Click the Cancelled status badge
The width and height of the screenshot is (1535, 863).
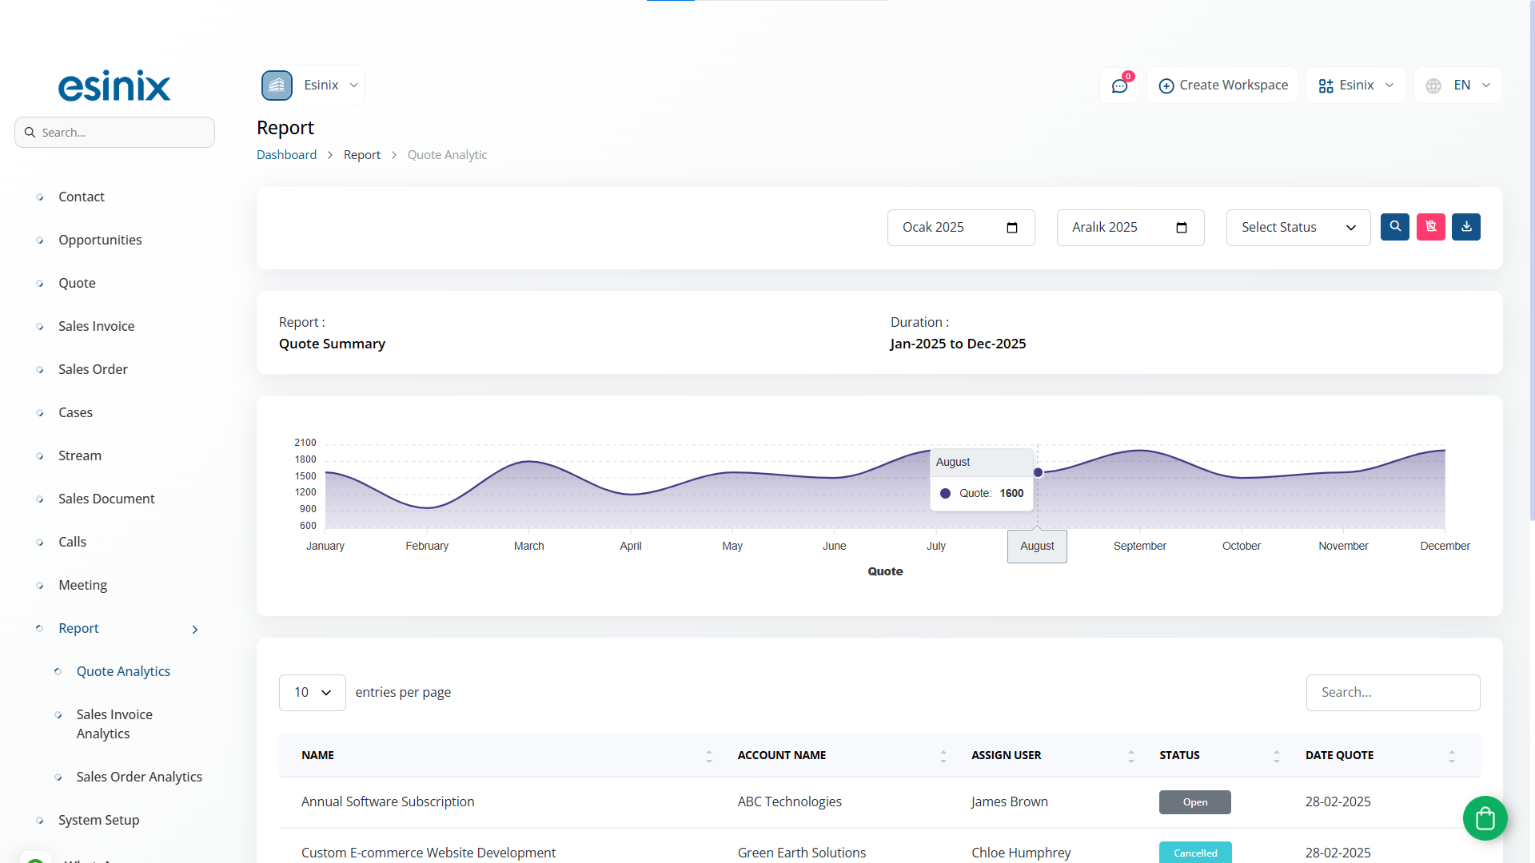1195,853
